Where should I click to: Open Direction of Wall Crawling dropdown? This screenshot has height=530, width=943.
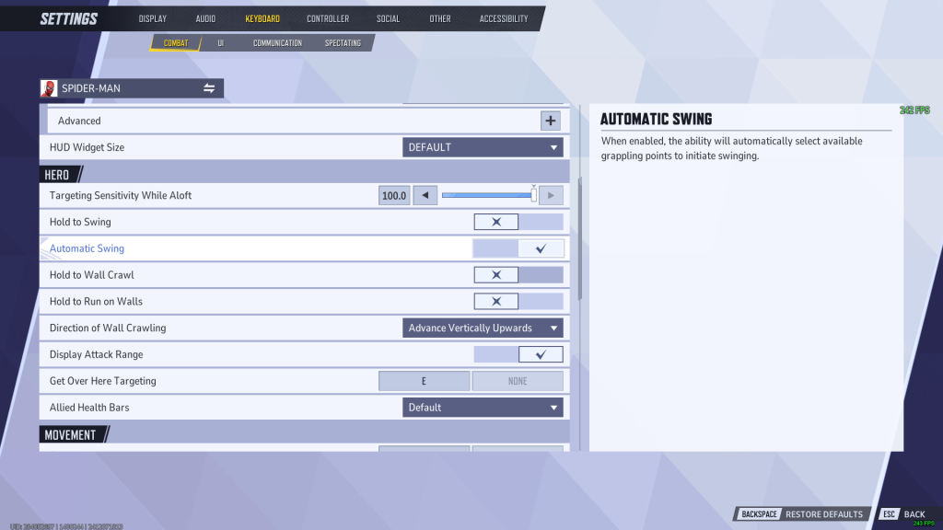pos(483,328)
